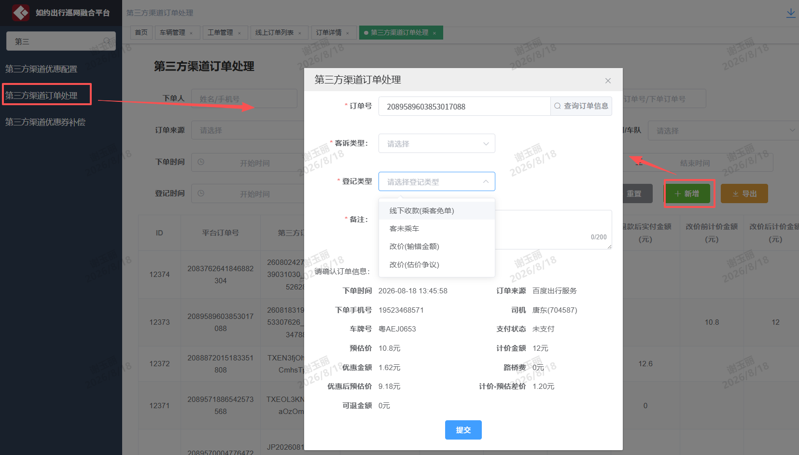Screen dimensions: 799x455
Task: Click the download icon at top right
Action: coord(791,13)
